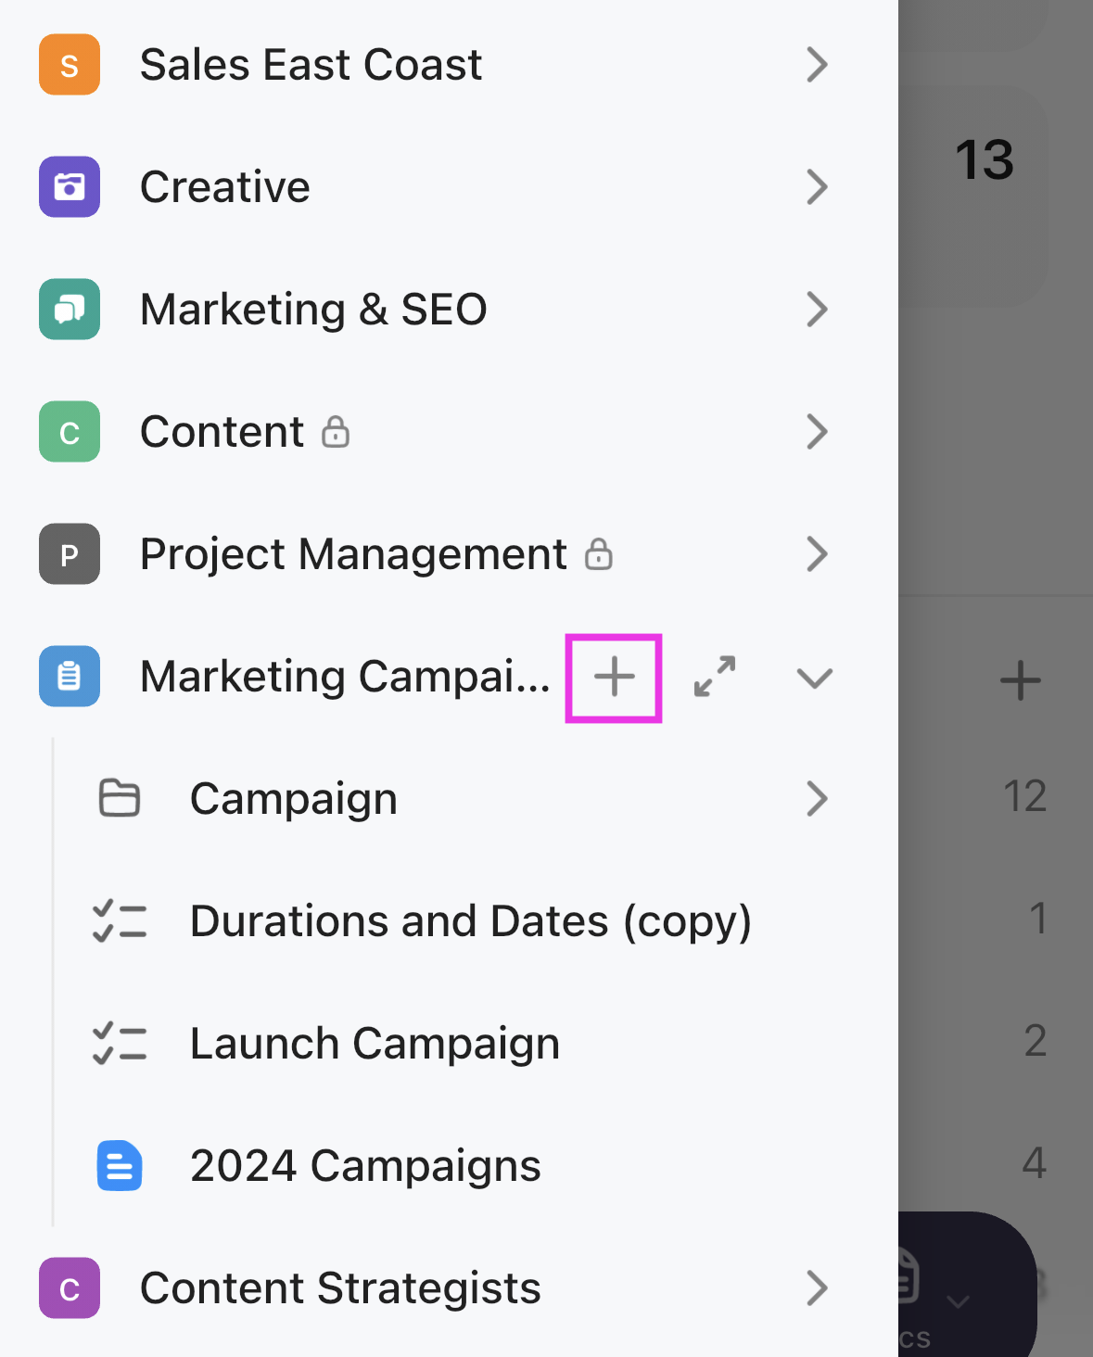Click the expand arrows icon beside Marketing Campaigns
This screenshot has width=1093, height=1357.
tap(715, 677)
